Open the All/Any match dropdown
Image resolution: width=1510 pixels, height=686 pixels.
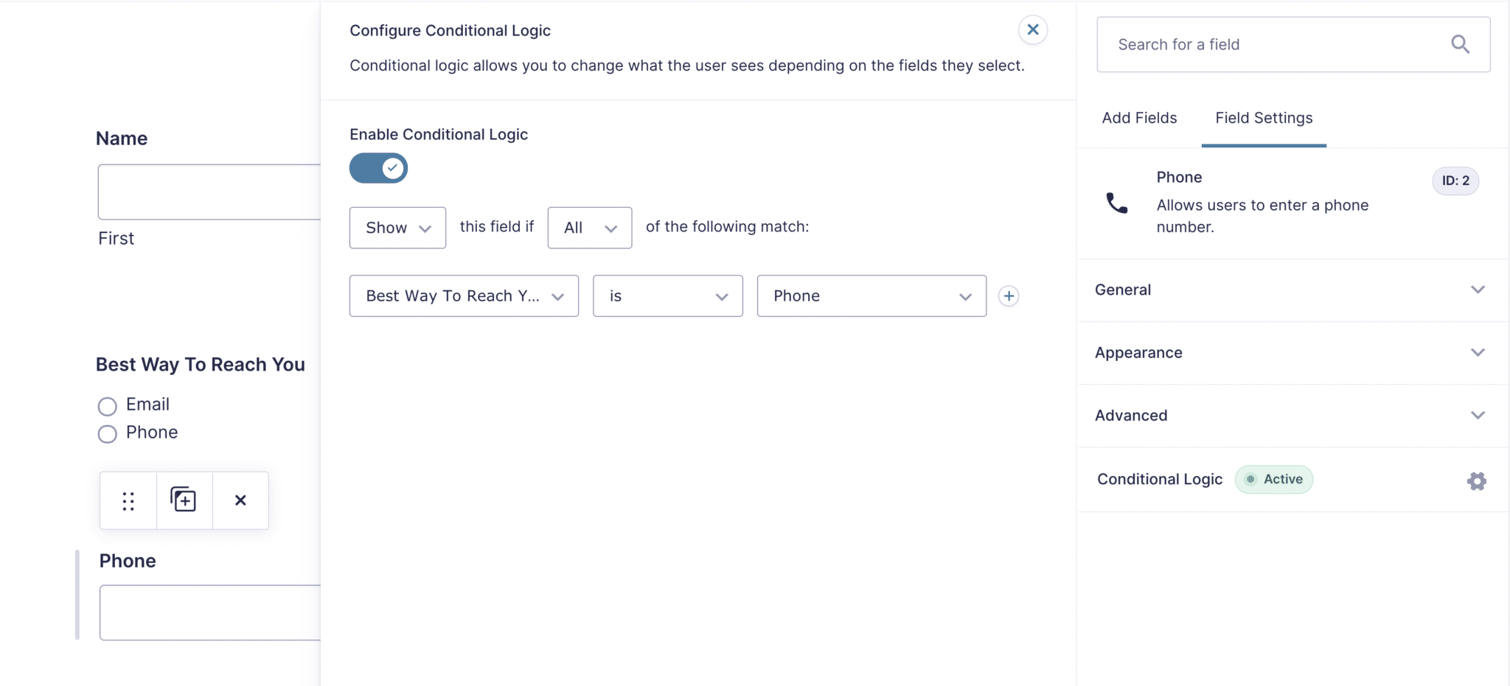(x=589, y=228)
